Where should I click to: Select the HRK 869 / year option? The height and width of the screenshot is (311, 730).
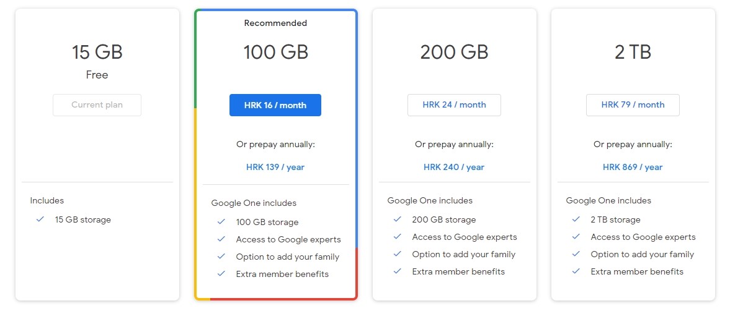pyautogui.click(x=633, y=167)
